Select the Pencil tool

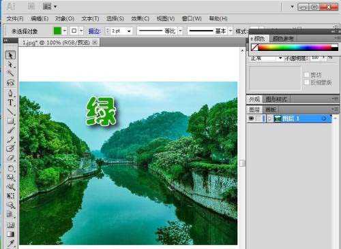click(x=10, y=139)
